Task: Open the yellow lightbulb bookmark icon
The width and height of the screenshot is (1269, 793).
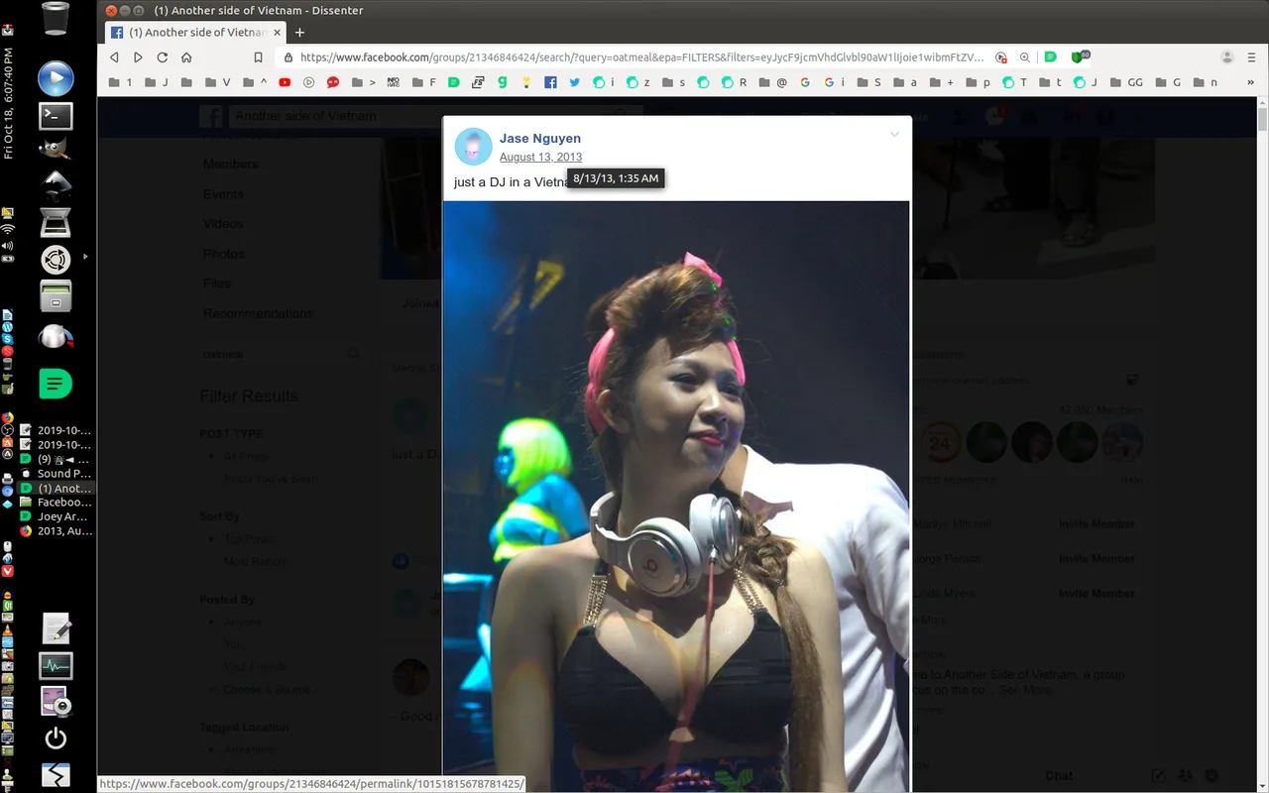Action: pos(526,82)
